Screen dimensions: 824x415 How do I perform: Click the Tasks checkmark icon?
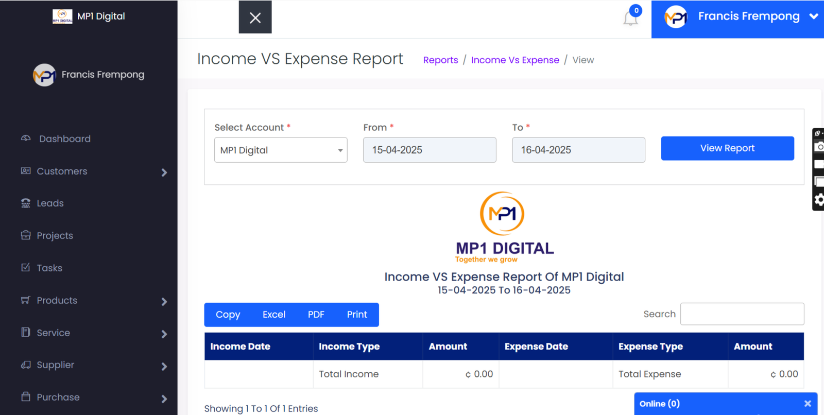(x=26, y=267)
